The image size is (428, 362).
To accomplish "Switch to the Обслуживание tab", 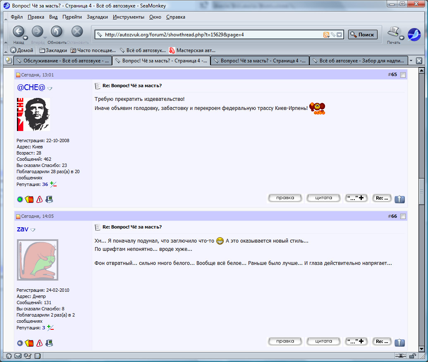I will 62,61.
